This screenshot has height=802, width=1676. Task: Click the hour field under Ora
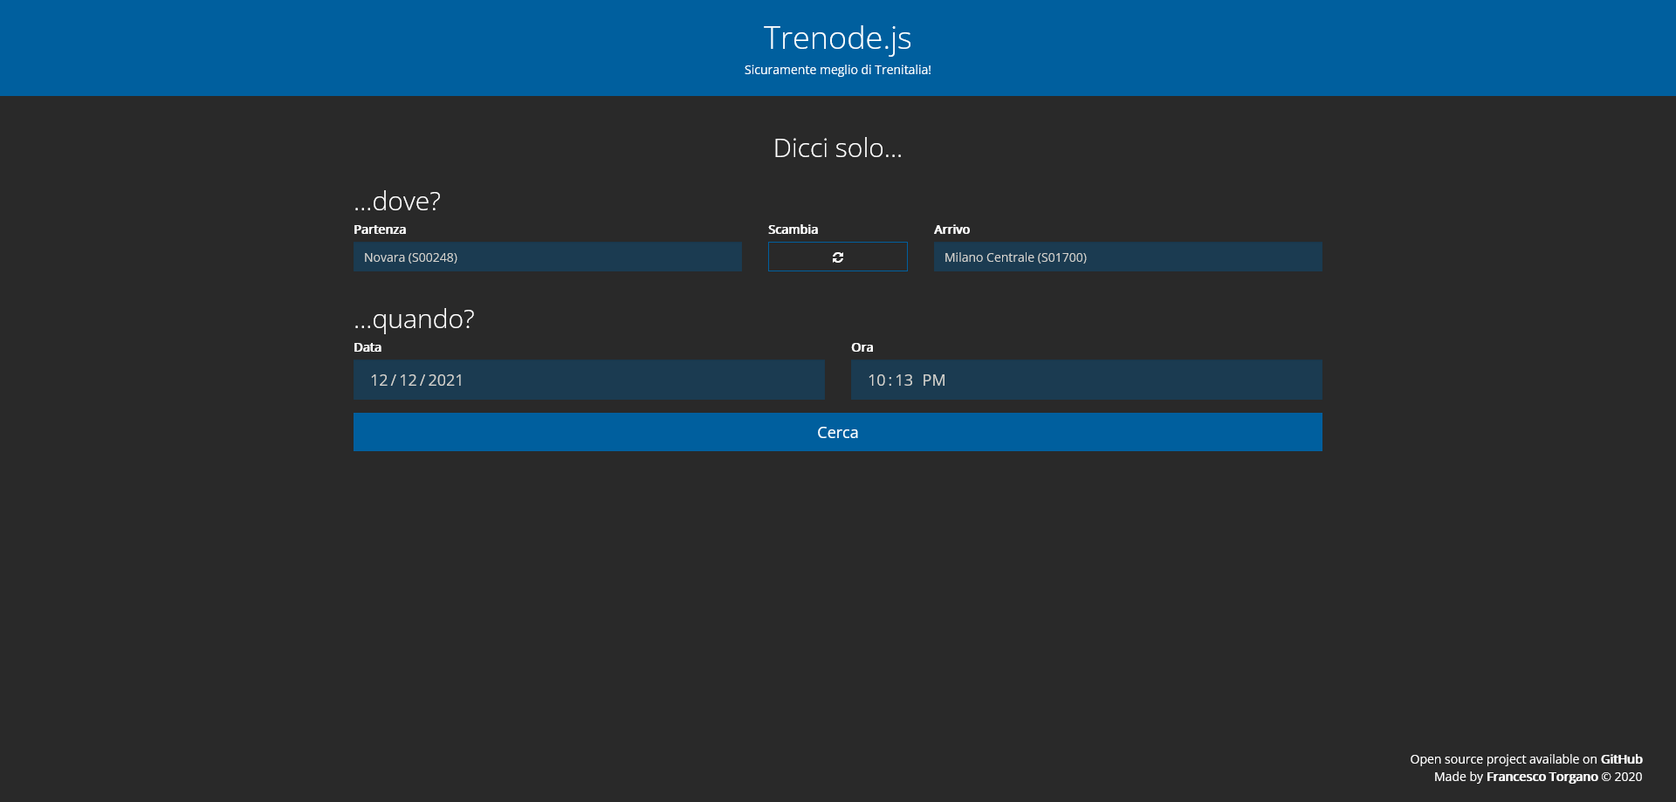[878, 380]
